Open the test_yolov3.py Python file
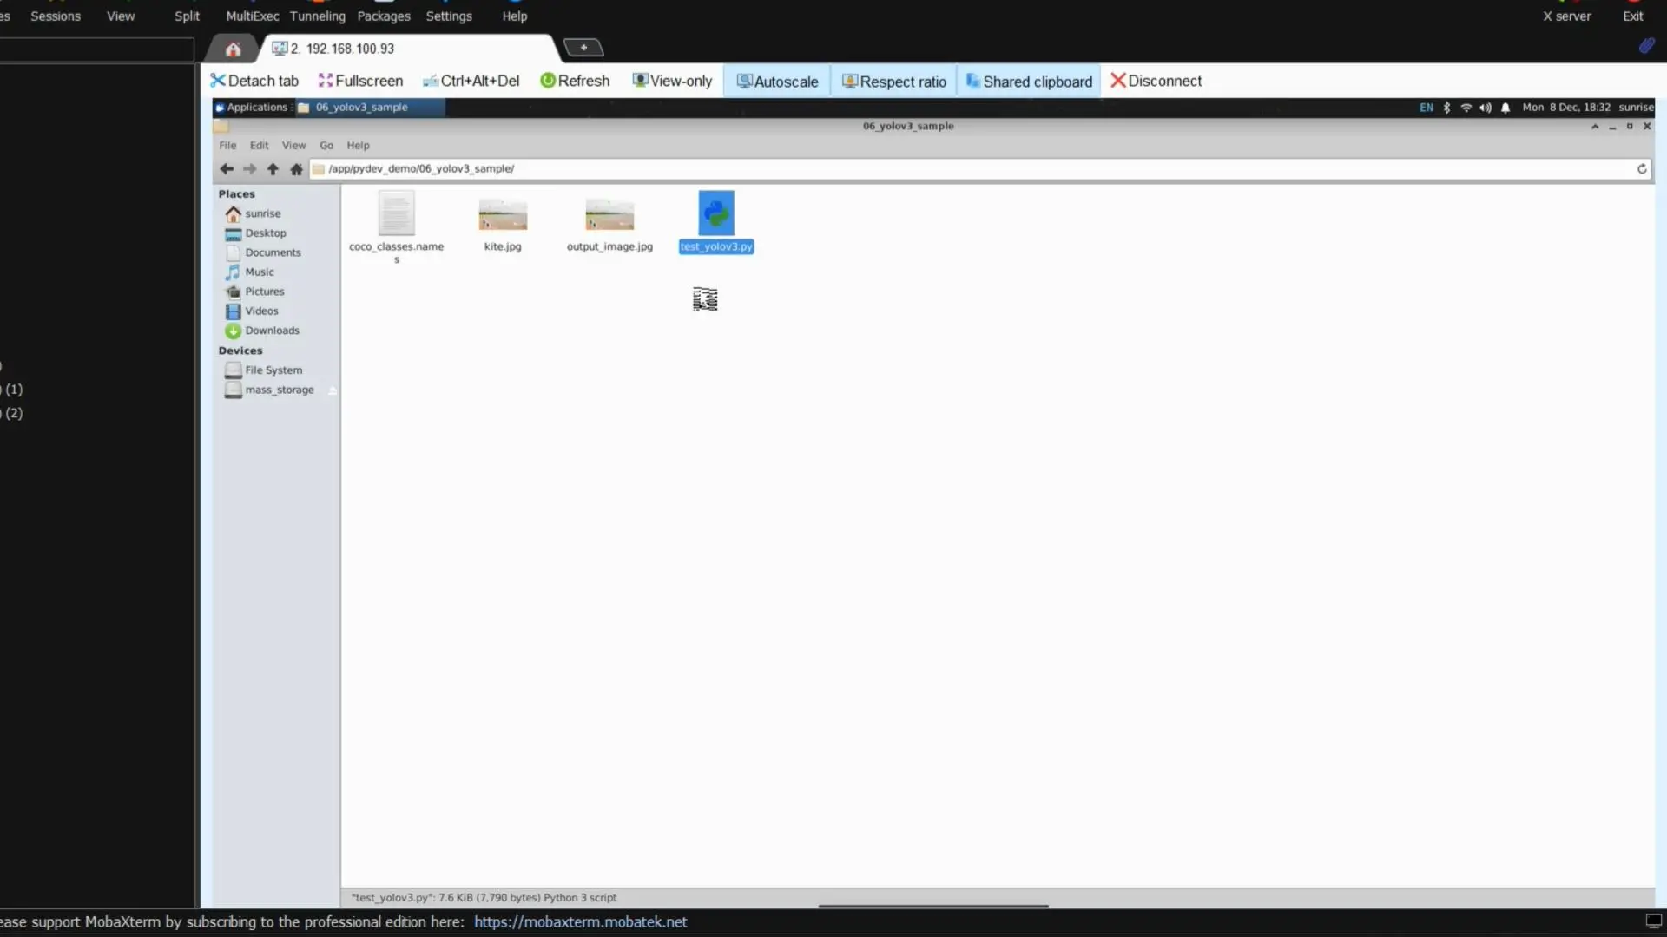The height and width of the screenshot is (937, 1667). (x=716, y=214)
